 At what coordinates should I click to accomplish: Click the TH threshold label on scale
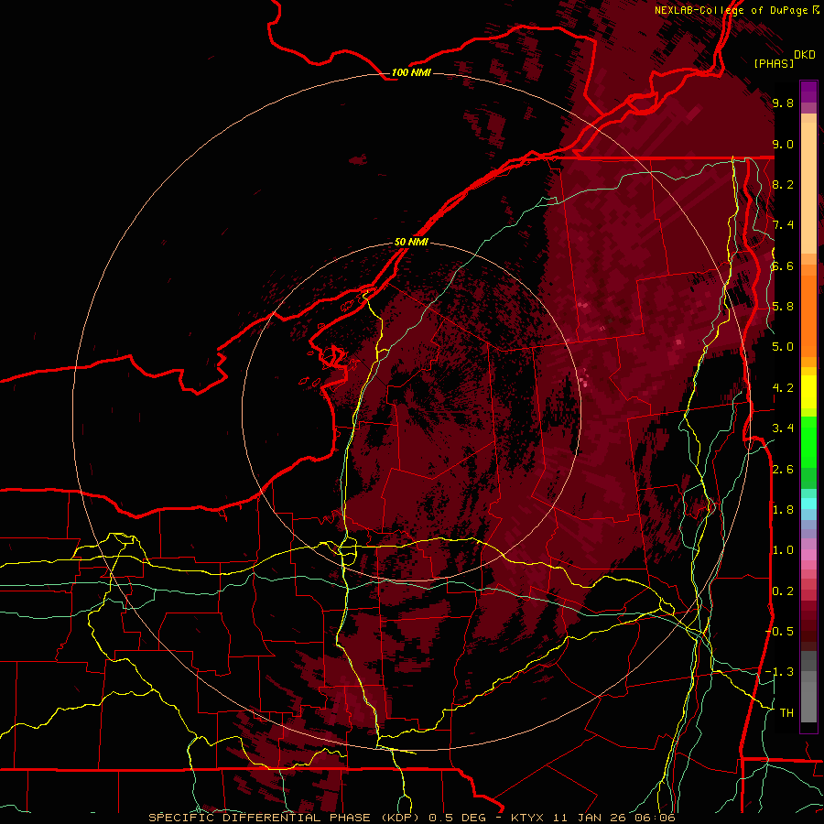tap(786, 712)
